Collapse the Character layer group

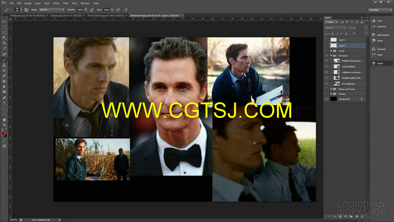tap(331, 56)
